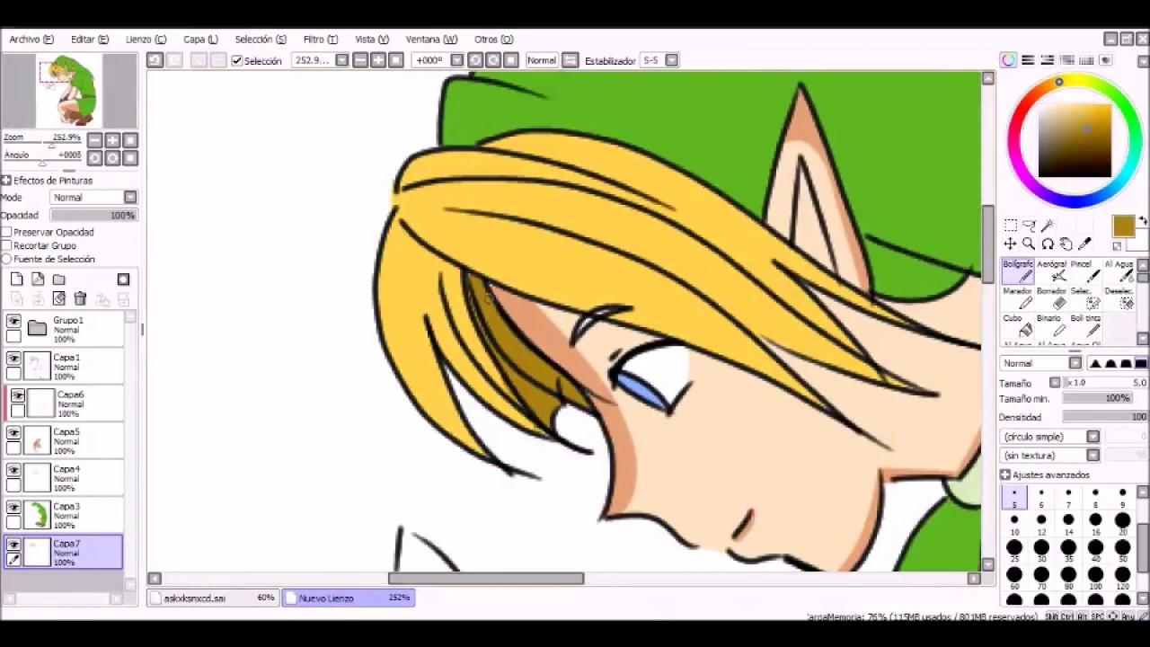Select the Selec. selection pen tool
Image resolution: width=1150 pixels, height=647 pixels.
[x=1085, y=298]
